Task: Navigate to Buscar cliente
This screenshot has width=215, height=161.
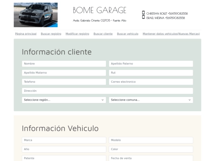Action: coord(103,34)
